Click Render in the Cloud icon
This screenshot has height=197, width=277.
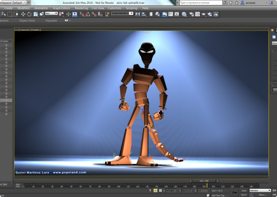click(210, 14)
